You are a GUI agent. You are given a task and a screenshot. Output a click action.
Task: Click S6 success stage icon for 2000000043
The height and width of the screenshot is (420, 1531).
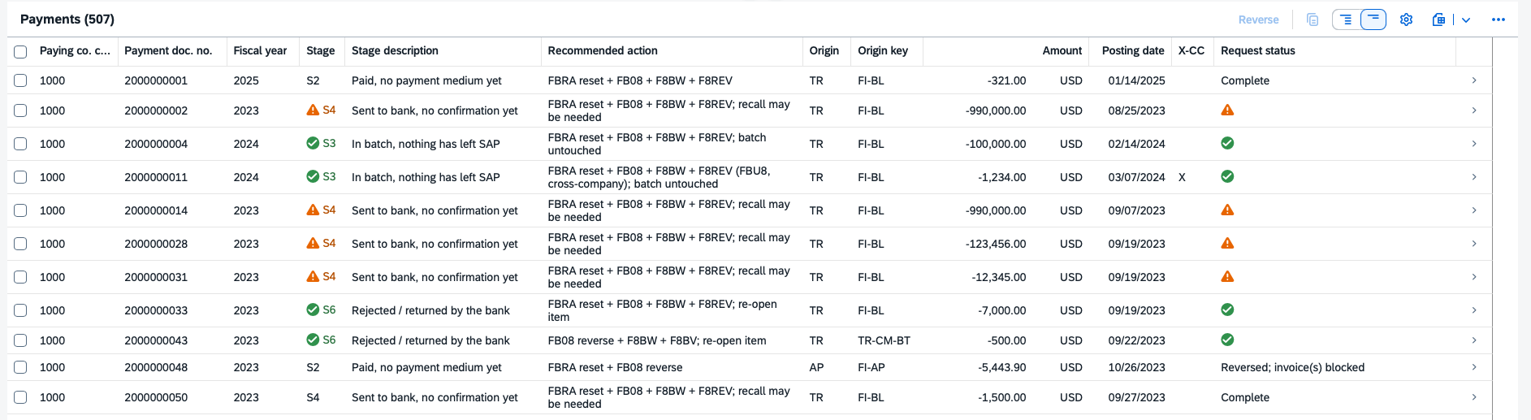click(x=313, y=340)
